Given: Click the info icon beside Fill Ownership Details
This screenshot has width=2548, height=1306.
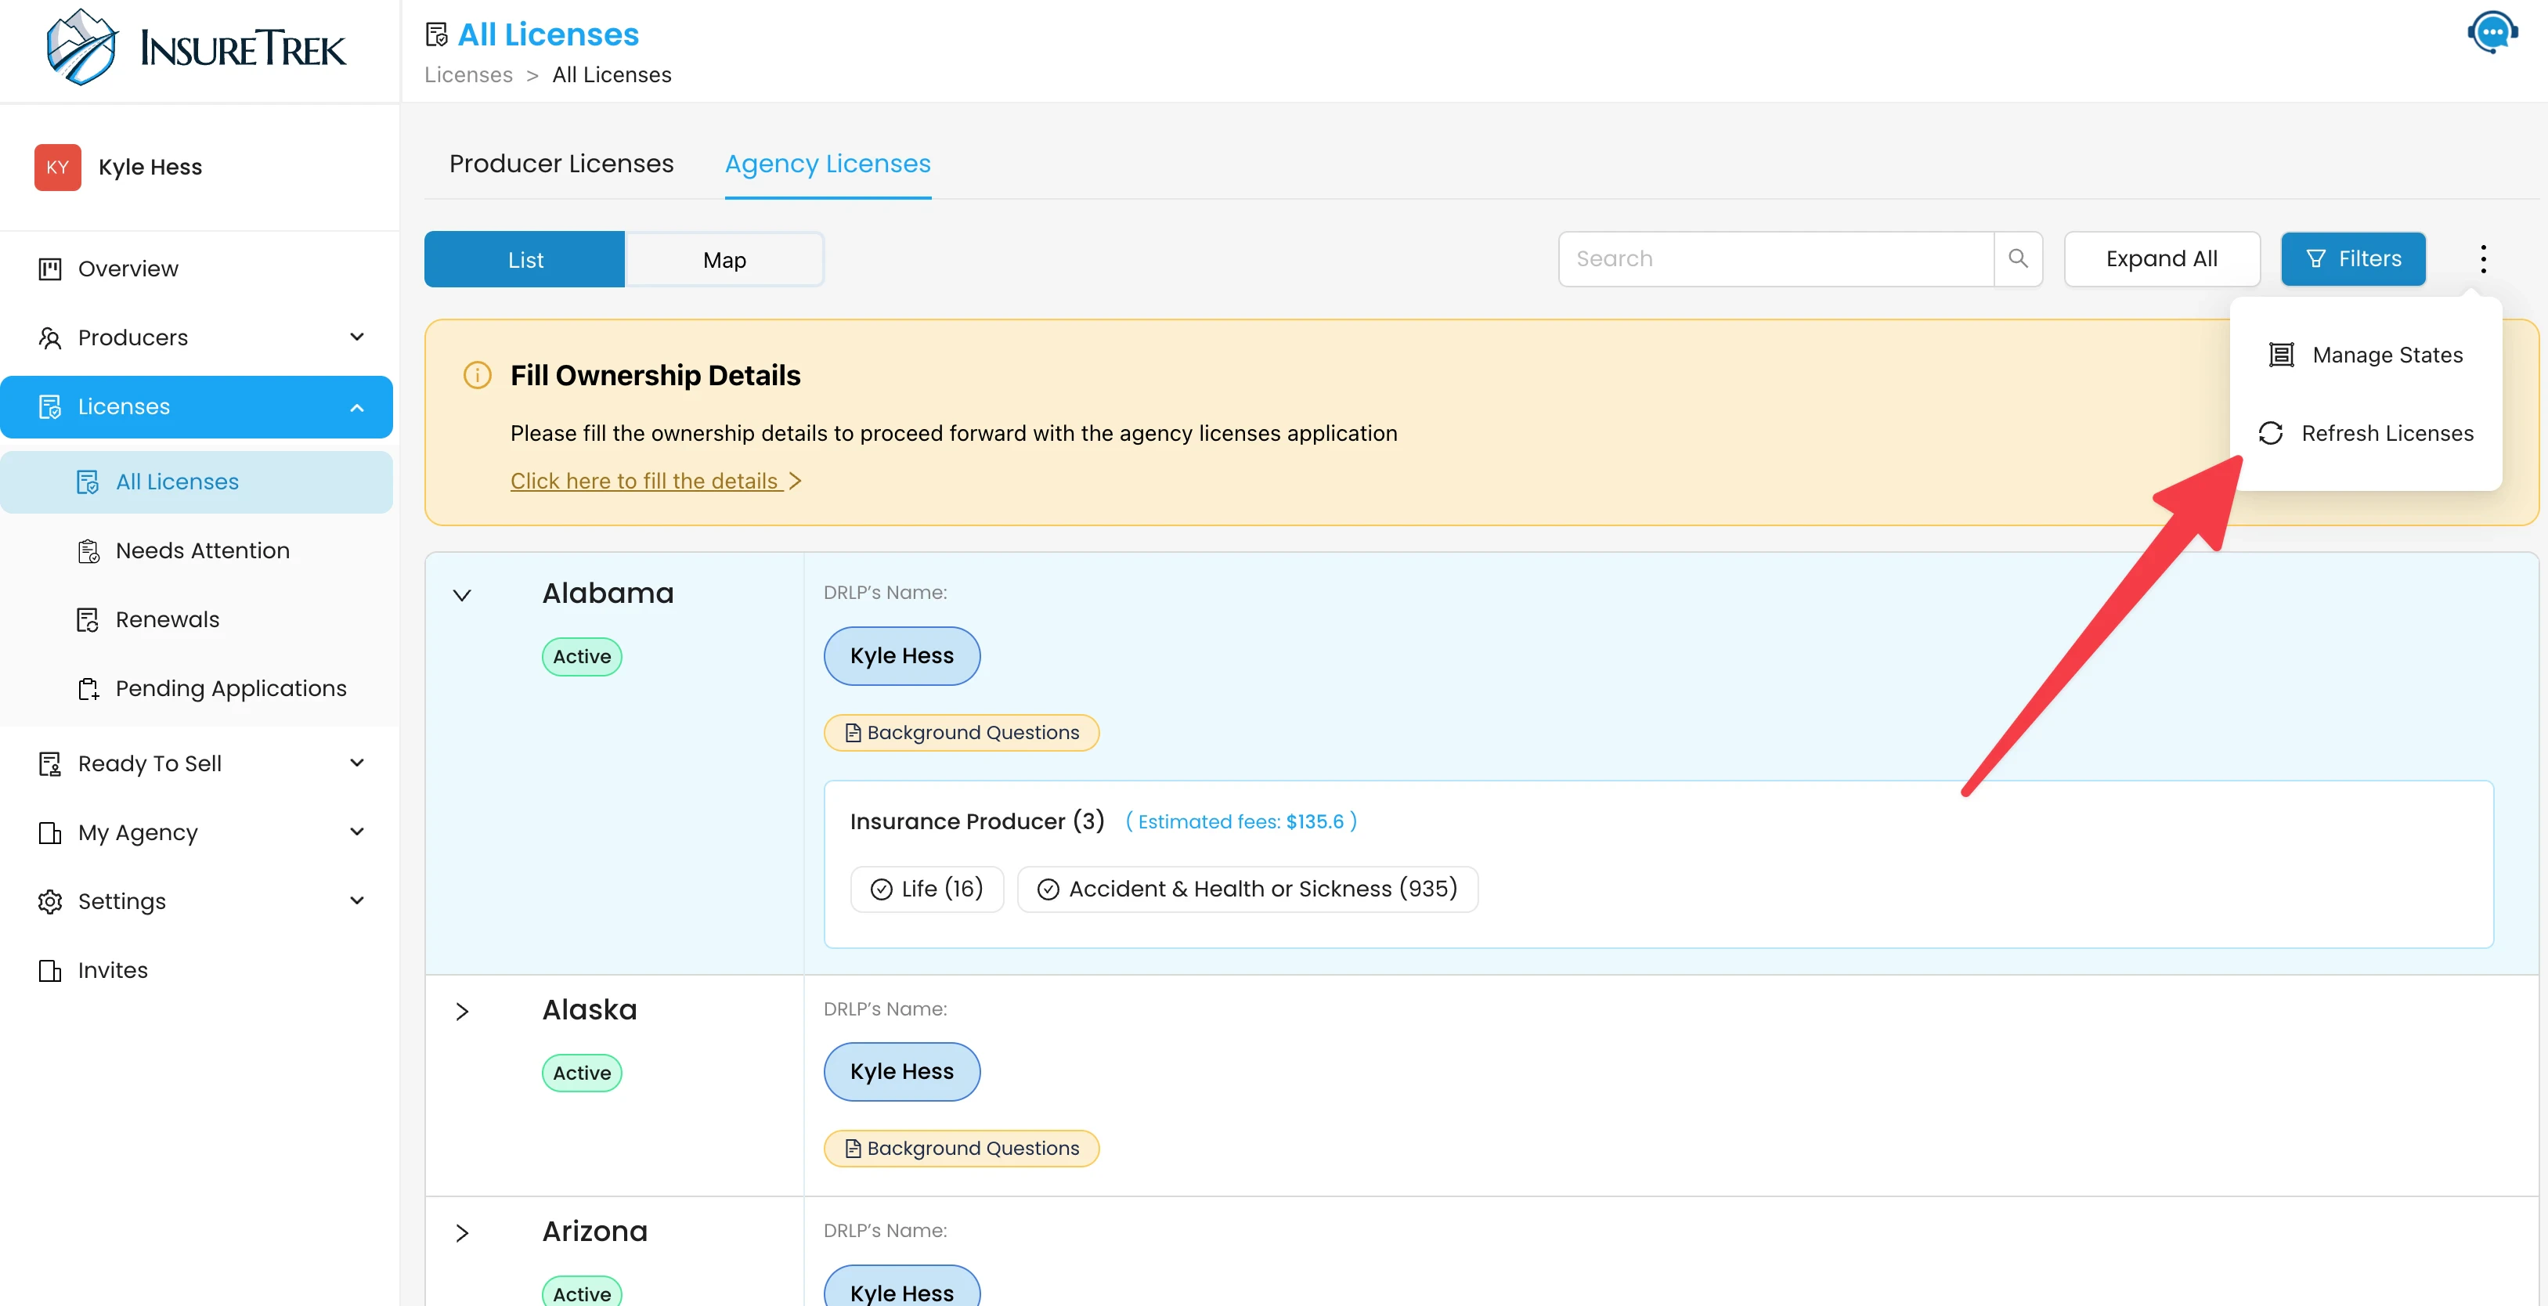Looking at the screenshot, I should pyautogui.click(x=477, y=376).
